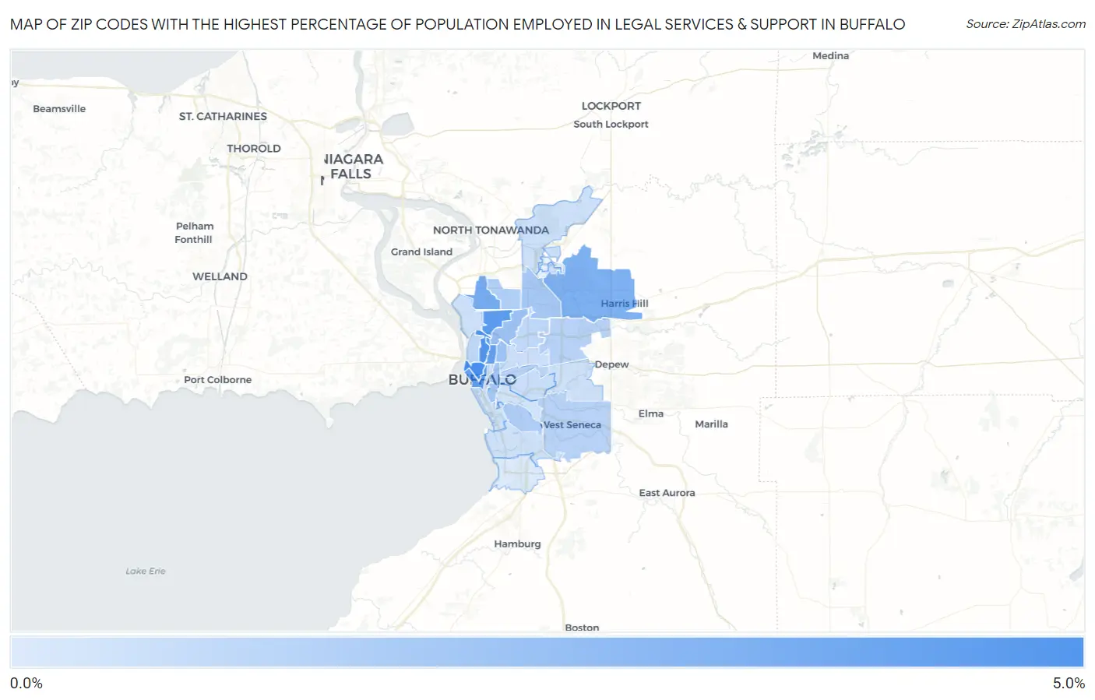The width and height of the screenshot is (1095, 700).
Task: Click the Elma label on map
Action: click(x=651, y=414)
